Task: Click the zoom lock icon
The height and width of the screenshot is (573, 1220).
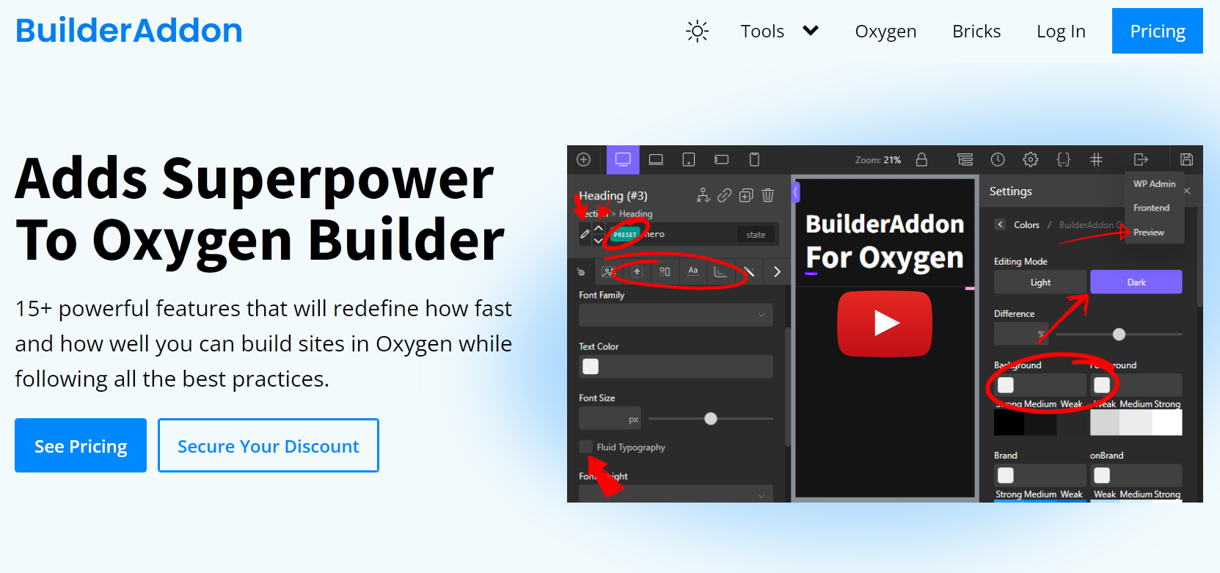Action: tap(921, 159)
